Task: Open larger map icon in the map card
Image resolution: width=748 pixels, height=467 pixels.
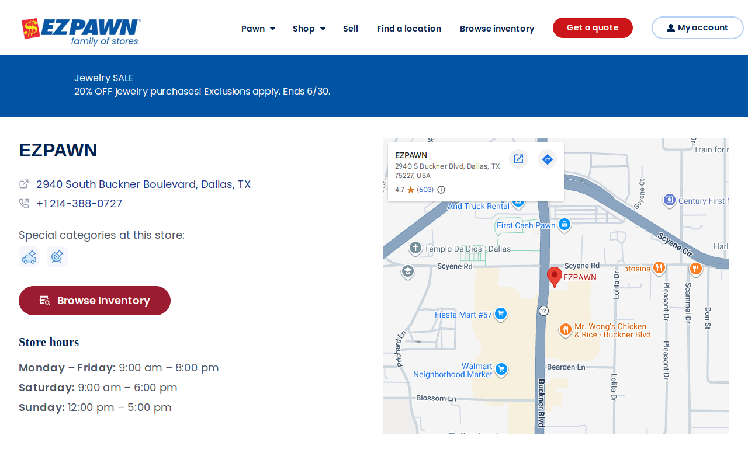Action: tap(518, 159)
